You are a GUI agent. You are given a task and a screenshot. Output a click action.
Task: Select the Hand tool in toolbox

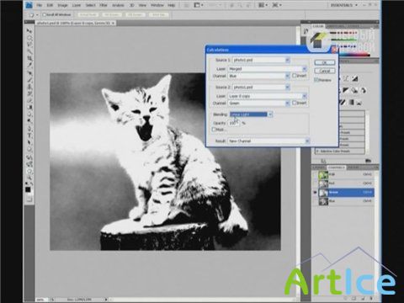pos(29,171)
